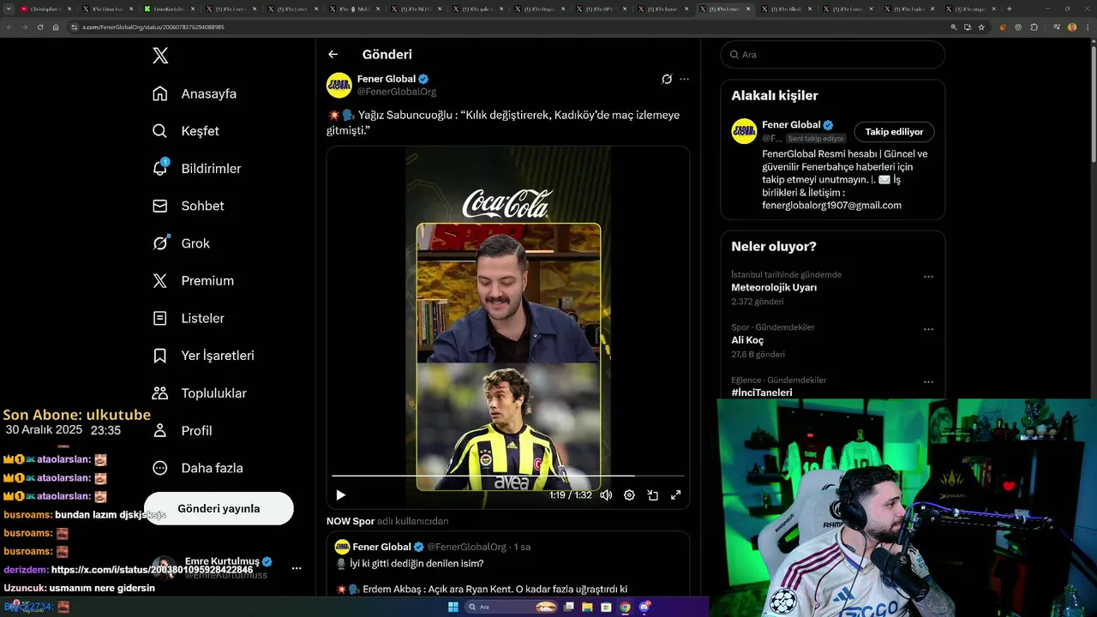Image resolution: width=1097 pixels, height=617 pixels.
Task: Open Listeler in the sidebar
Action: [188, 318]
